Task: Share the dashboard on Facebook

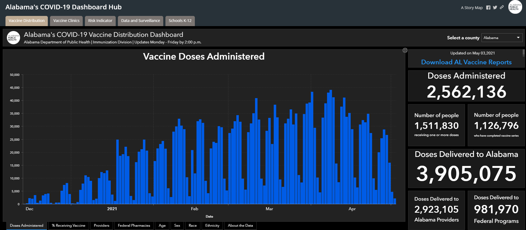Action: point(488,8)
